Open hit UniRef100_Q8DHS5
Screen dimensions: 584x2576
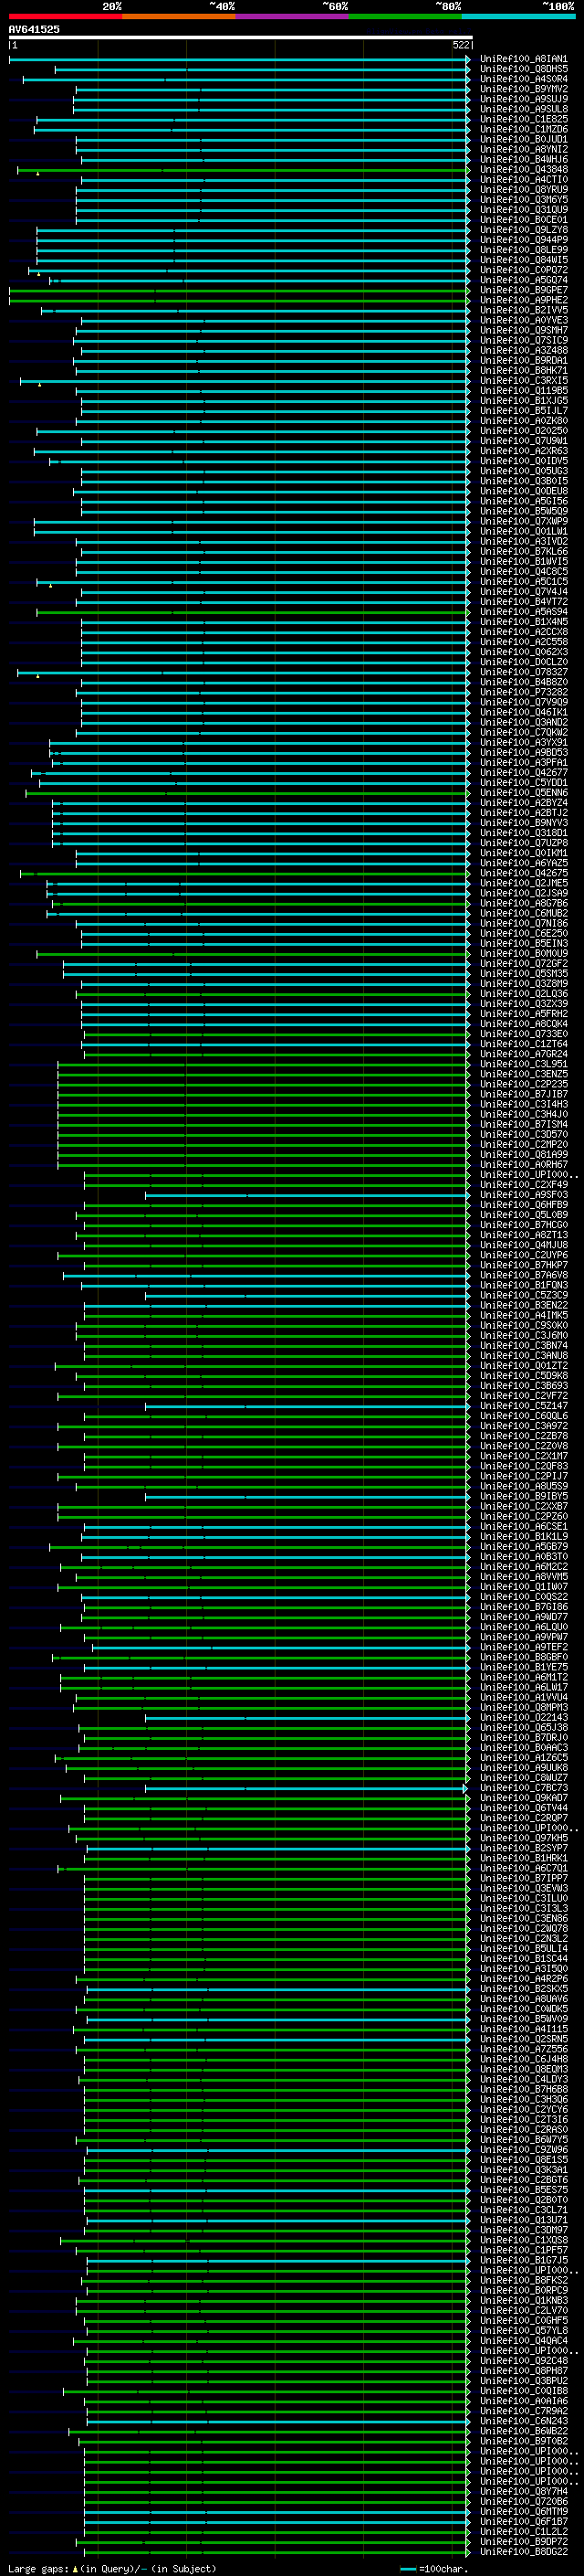coord(523,69)
